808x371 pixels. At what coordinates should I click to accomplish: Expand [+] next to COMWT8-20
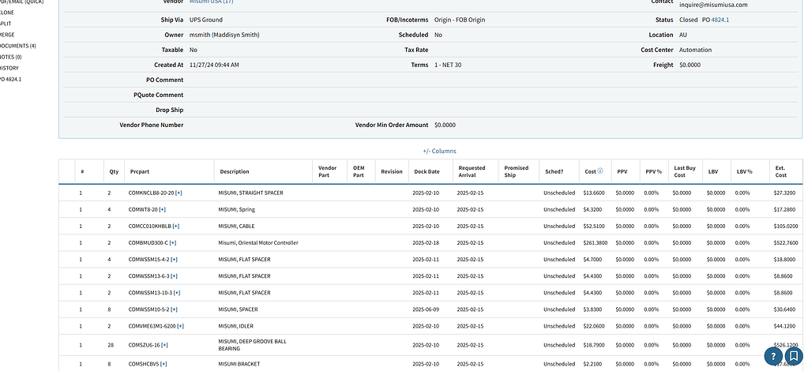163,210
